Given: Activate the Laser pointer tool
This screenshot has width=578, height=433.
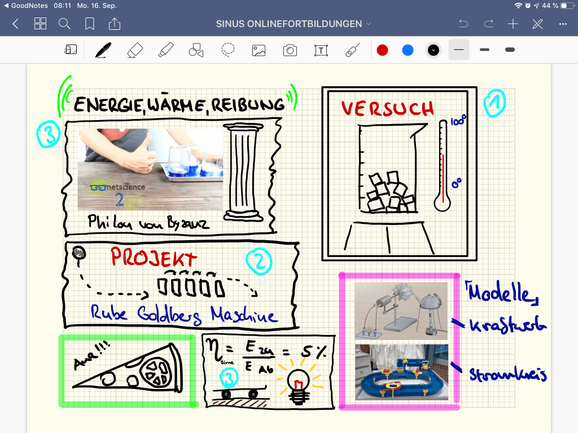Looking at the screenshot, I should click(x=352, y=50).
